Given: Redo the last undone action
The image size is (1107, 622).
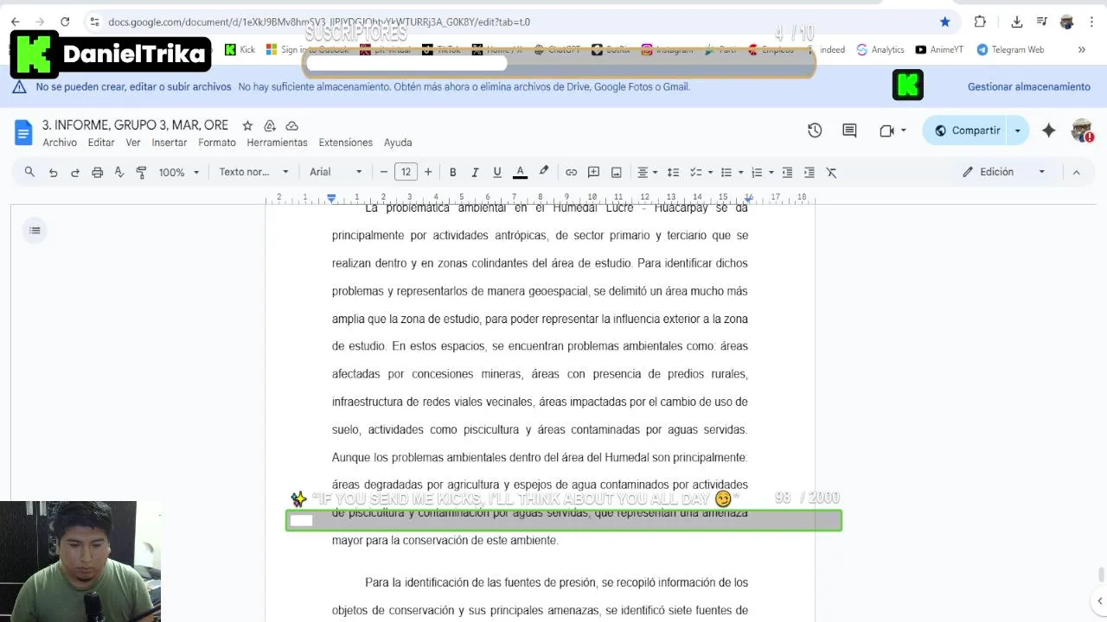Looking at the screenshot, I should coord(75,172).
